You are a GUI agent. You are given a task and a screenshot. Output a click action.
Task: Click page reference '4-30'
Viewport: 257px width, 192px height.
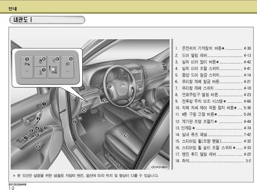[x=247, y=48]
